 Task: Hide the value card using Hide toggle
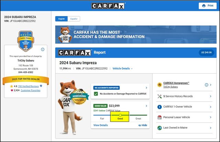(143, 125)
